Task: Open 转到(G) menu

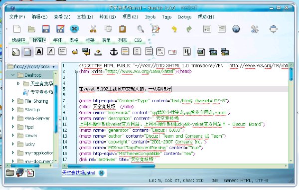Action: (108, 17)
